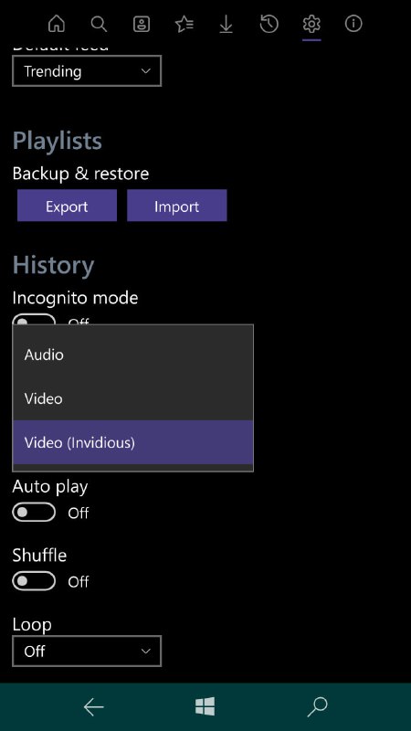The width and height of the screenshot is (411, 731).
Task: Toggle the Auto play switch
Action: point(34,513)
